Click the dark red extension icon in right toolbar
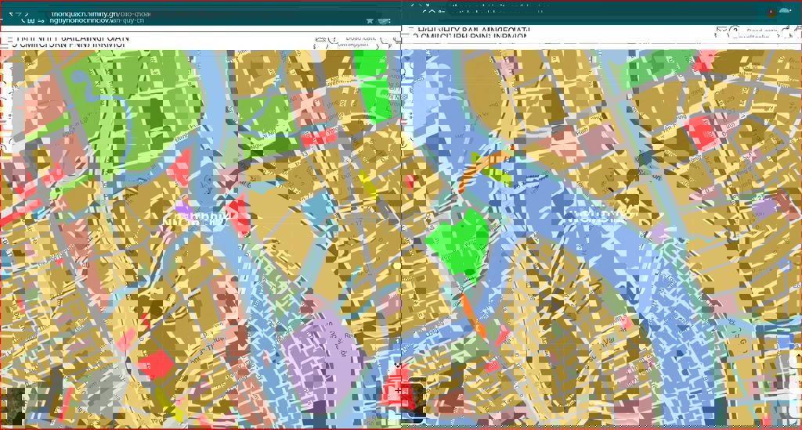802x430 pixels. point(771,13)
